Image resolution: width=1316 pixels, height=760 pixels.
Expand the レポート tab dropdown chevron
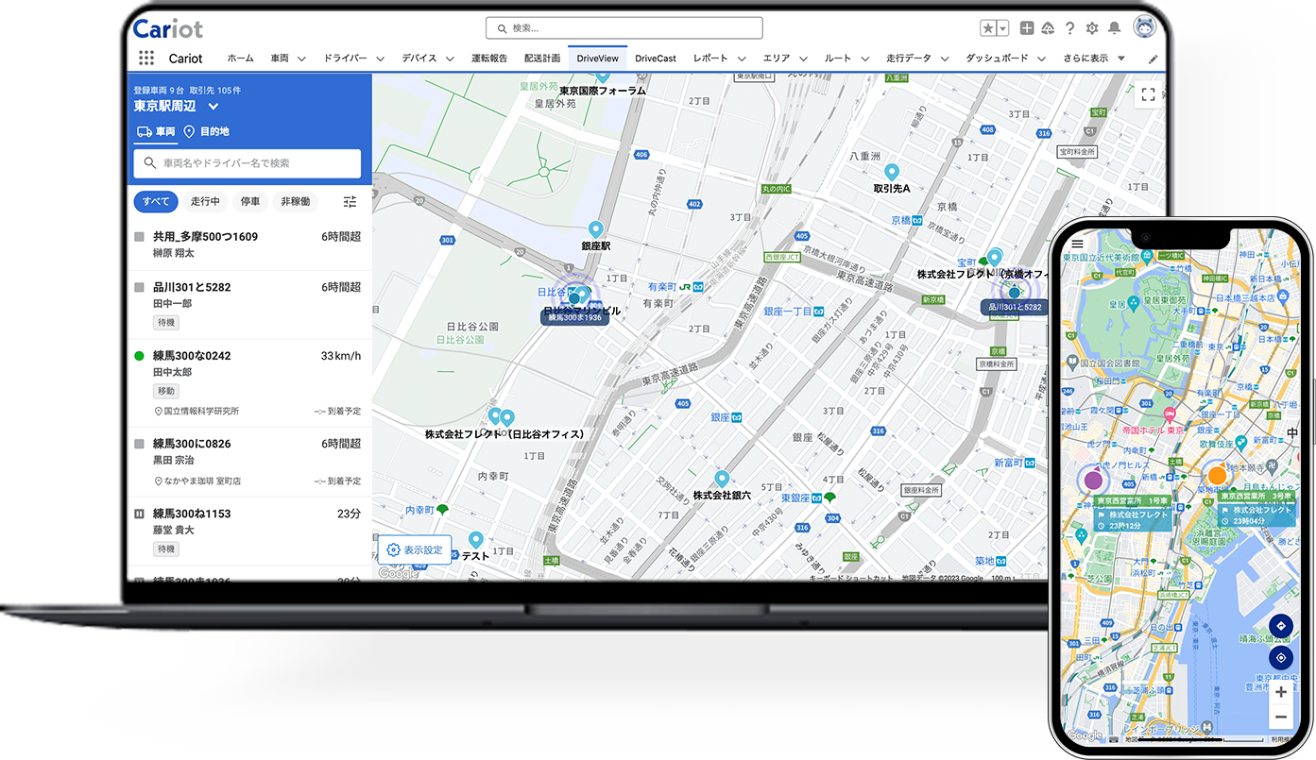coord(742,59)
